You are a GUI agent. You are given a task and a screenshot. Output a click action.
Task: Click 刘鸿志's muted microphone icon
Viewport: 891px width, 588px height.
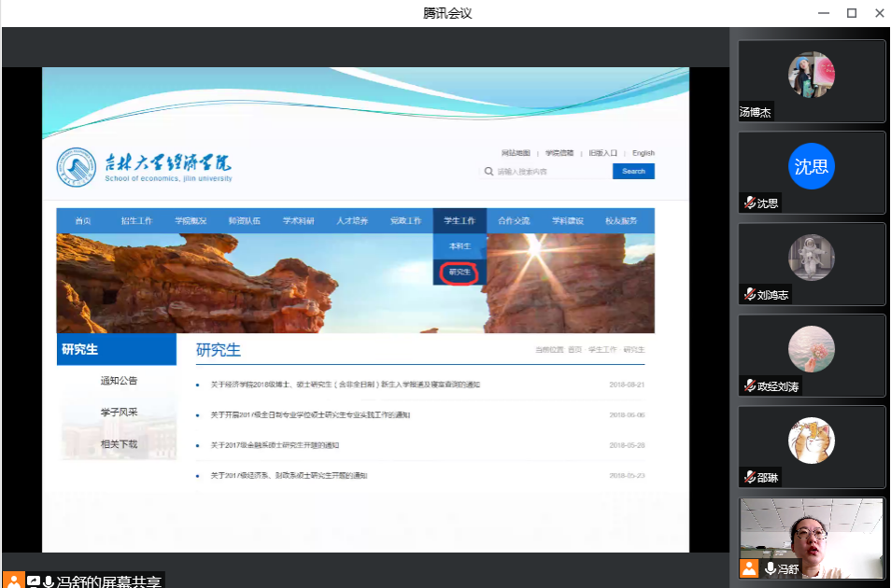click(748, 294)
